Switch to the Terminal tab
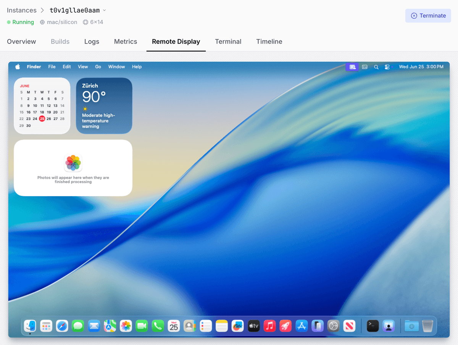 [228, 42]
